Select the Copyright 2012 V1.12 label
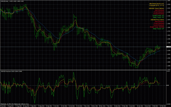The width and height of the screenshot is (171, 107). click(156, 5)
